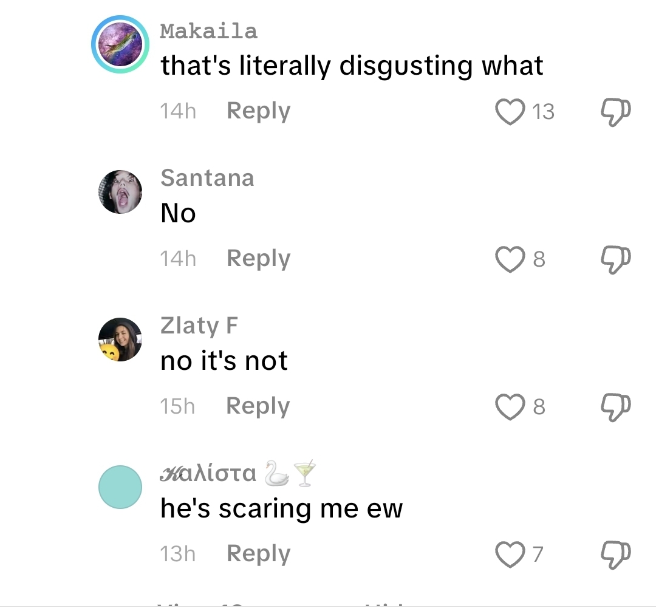Dislike Makaila's comment with thumbs-down icon
656x608 pixels.
(615, 112)
